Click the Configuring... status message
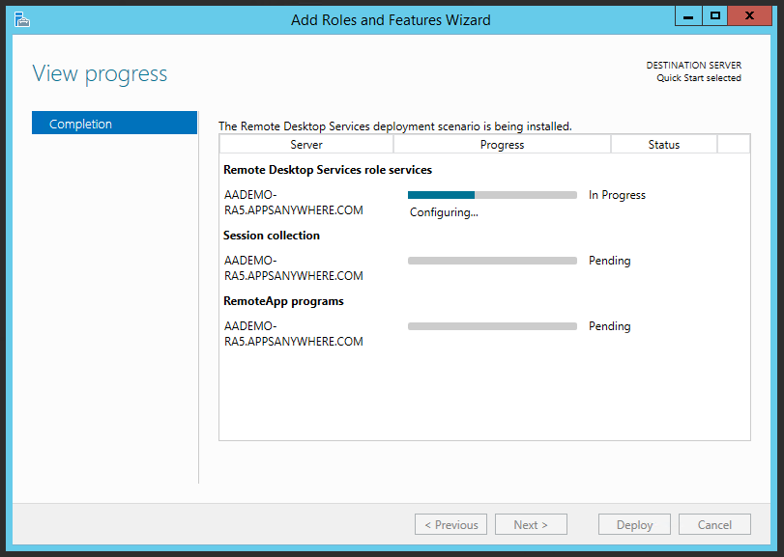 click(444, 212)
